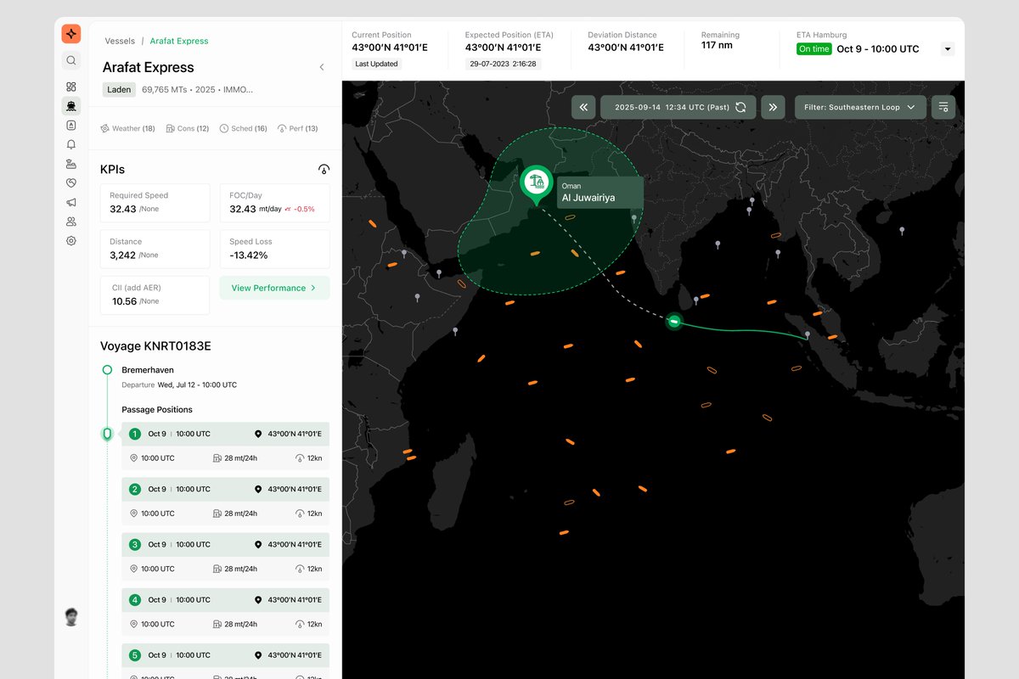
Task: Select the vessels ship icon in sidebar
Action: 71,106
